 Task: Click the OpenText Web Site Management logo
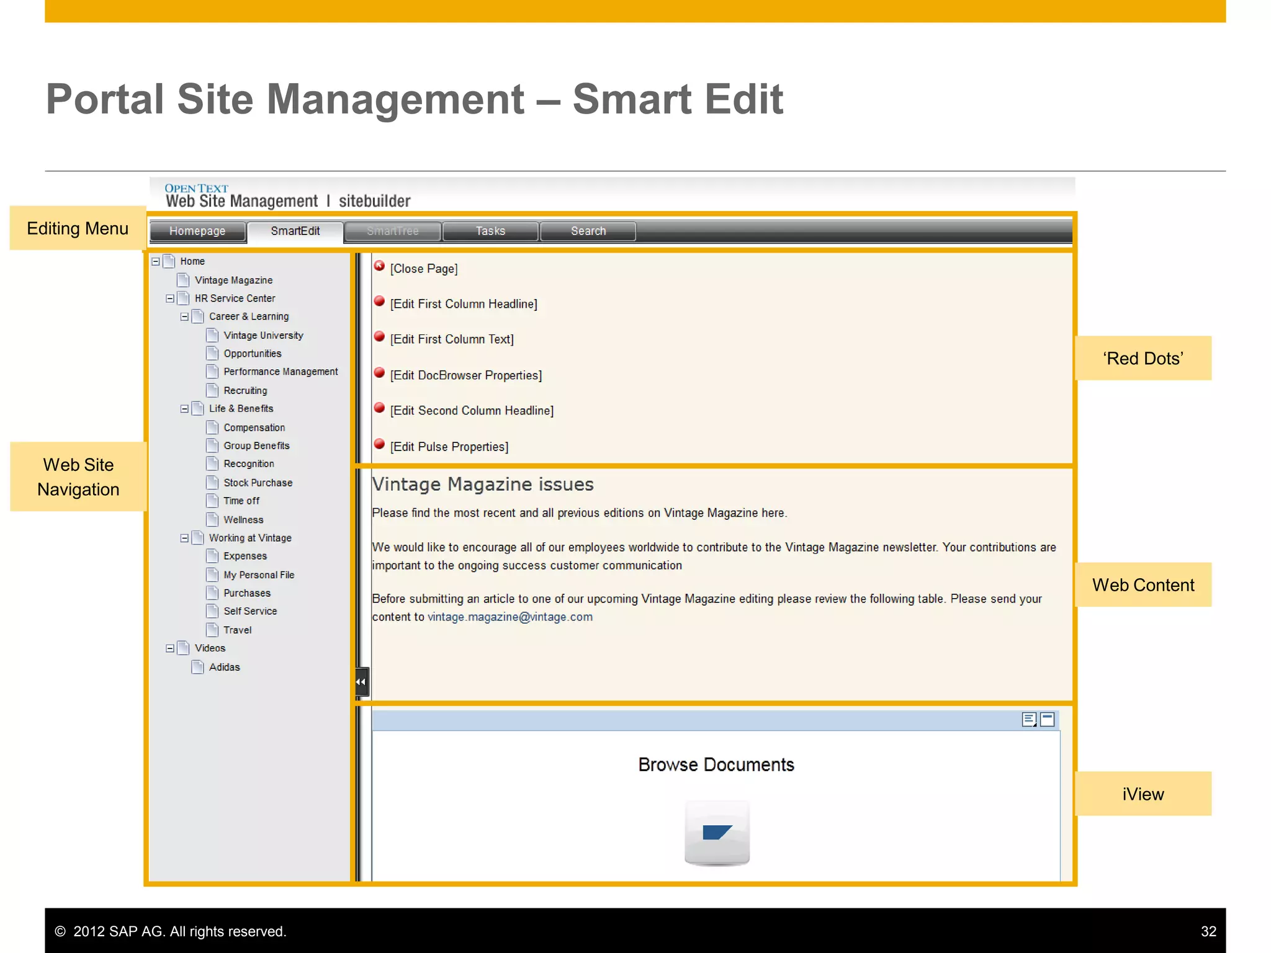(x=287, y=196)
